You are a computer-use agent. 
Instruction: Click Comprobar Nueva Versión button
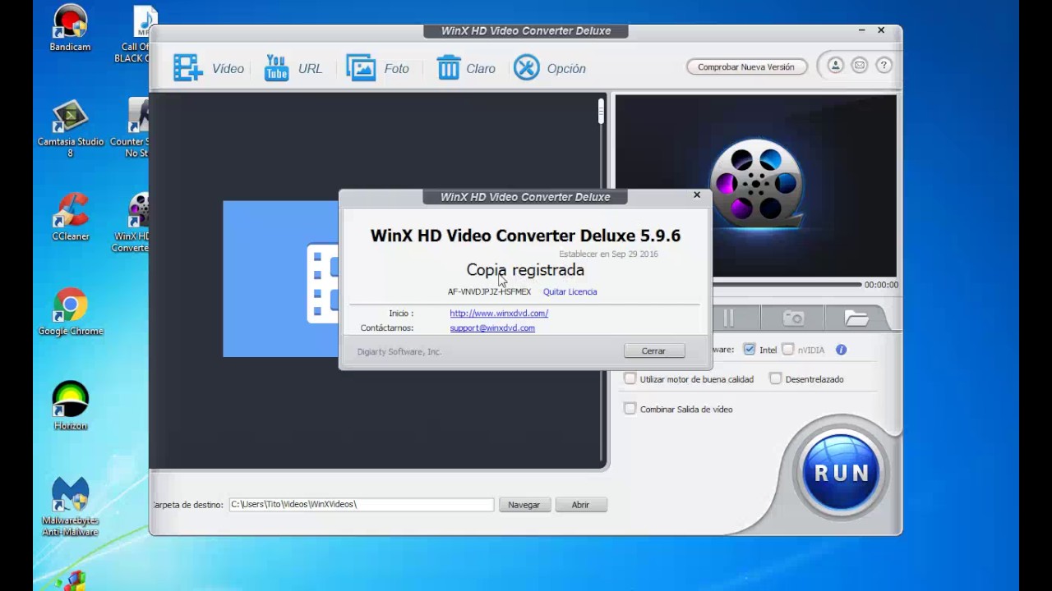746,67
